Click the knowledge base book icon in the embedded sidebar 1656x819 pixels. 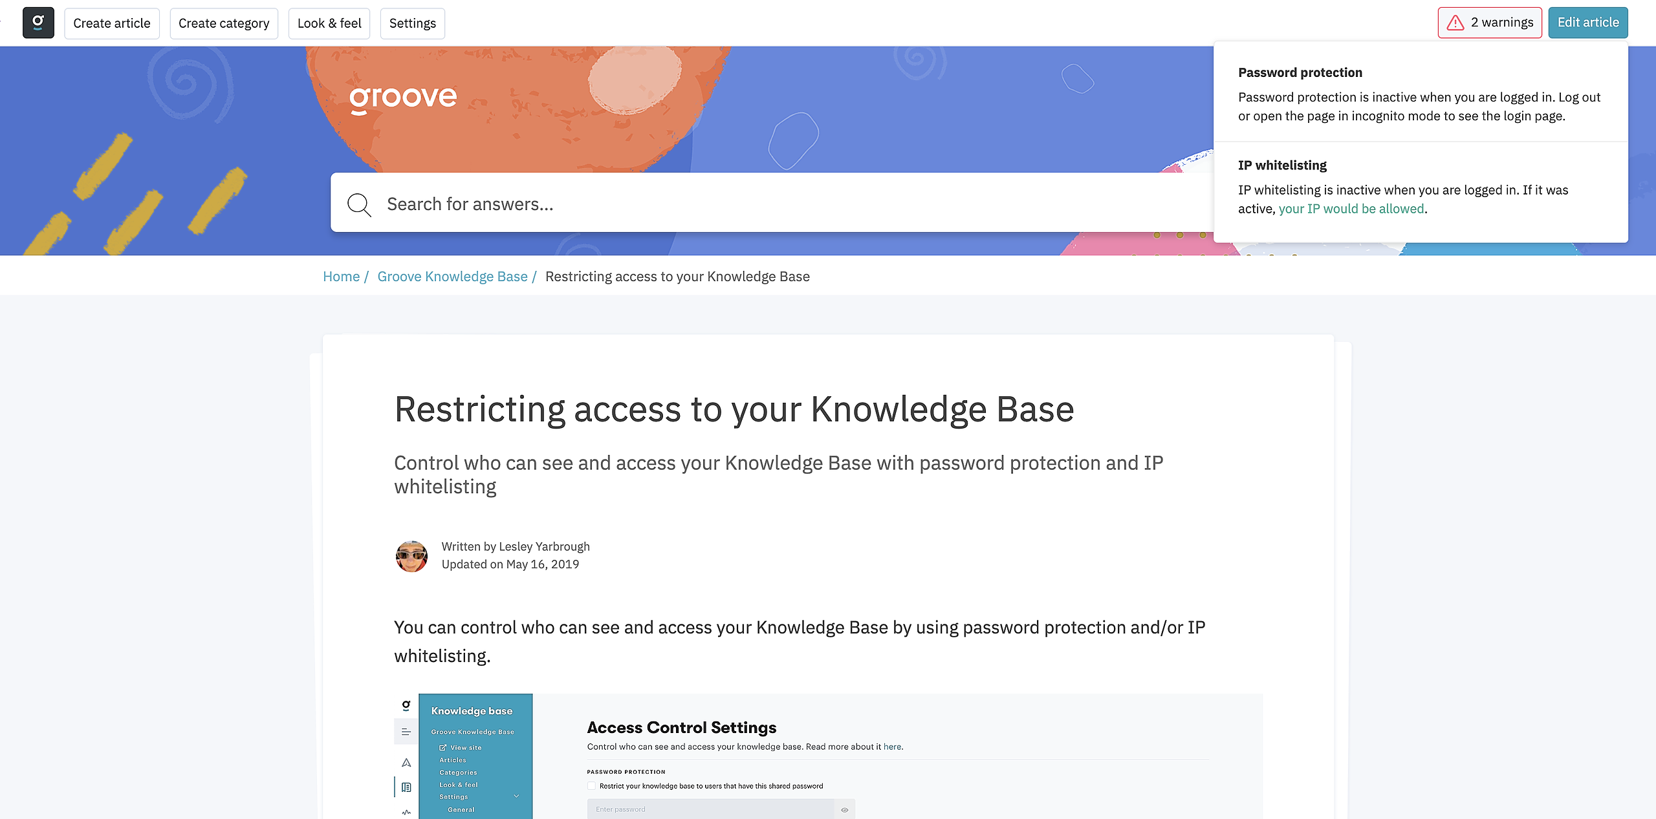point(406,787)
